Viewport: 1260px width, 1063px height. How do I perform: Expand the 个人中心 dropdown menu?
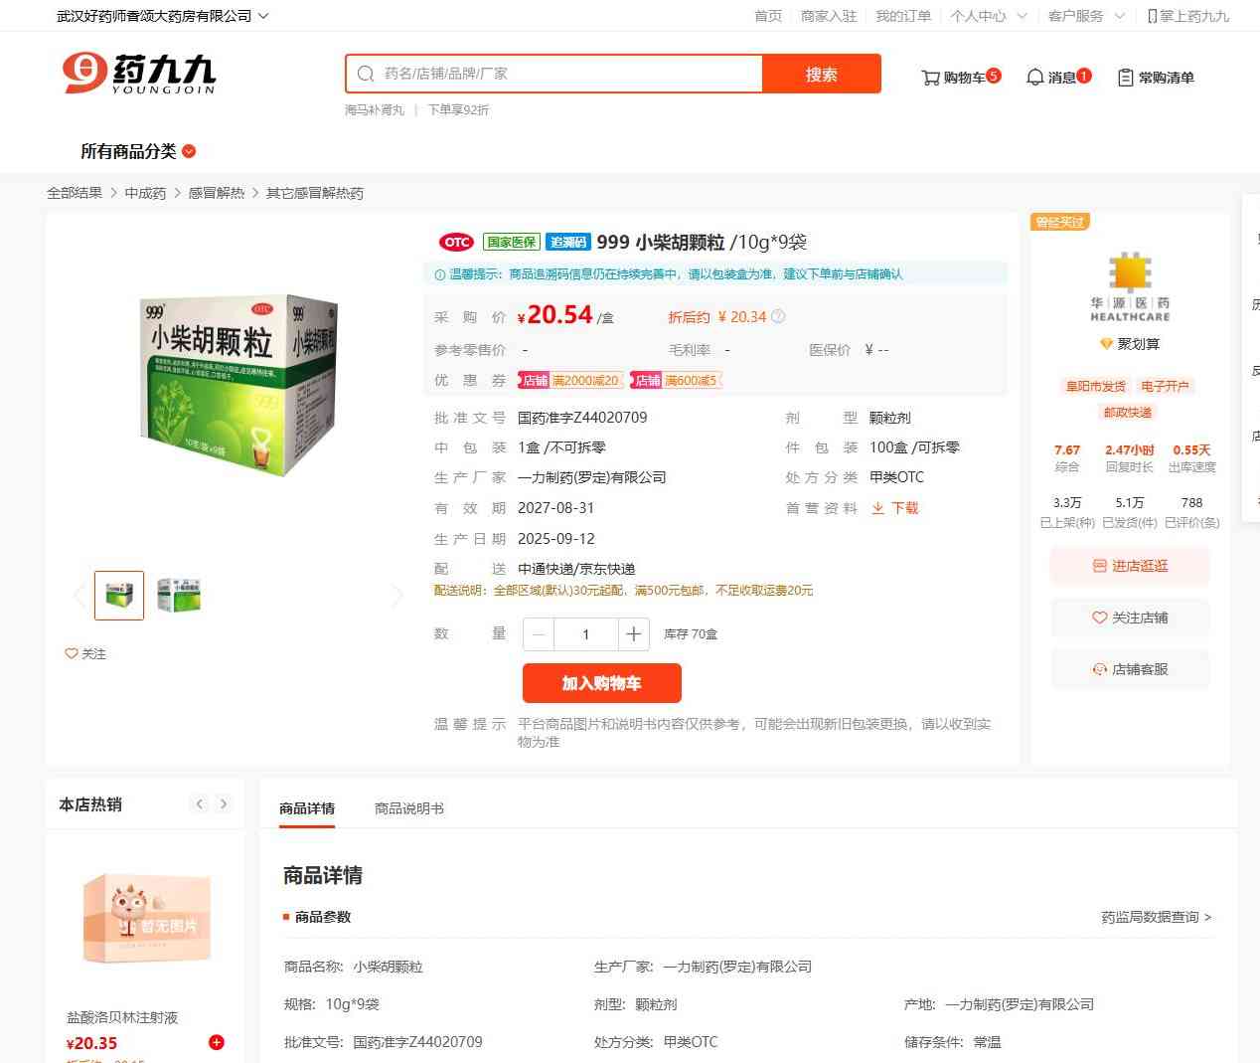988,16
